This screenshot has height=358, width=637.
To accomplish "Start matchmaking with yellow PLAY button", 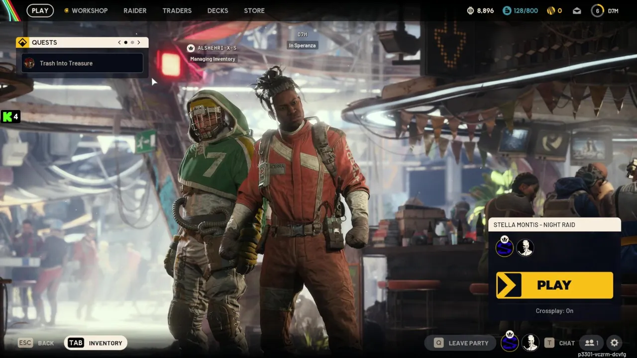I will click(554, 285).
